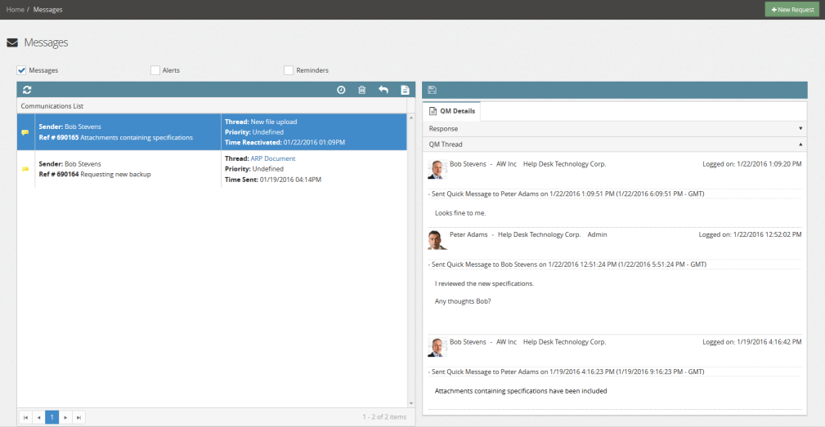
Task: Click the document icon in list toolbar
Action: click(x=405, y=90)
